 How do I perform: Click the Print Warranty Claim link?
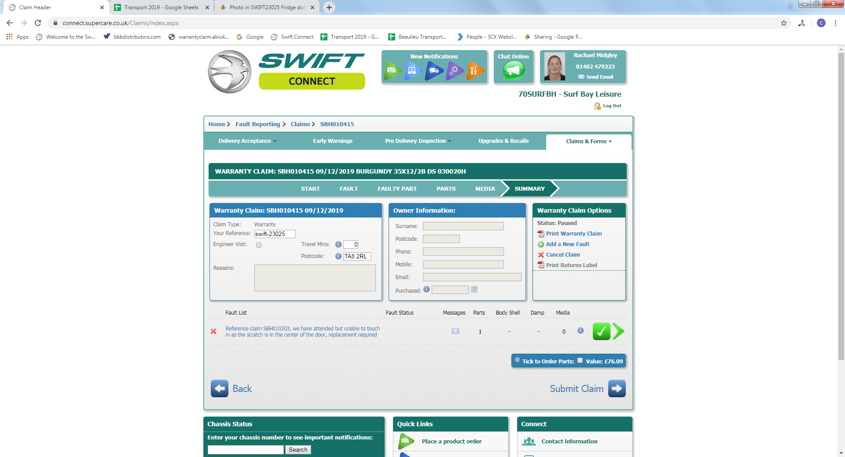pos(574,234)
